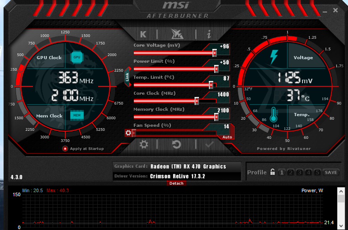348x230 pixels.
Task: Click the lightning bolt voltage icon
Action: click(x=274, y=57)
